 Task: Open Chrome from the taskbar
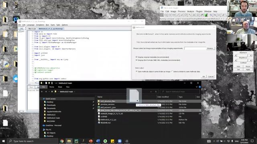click(62, 141)
